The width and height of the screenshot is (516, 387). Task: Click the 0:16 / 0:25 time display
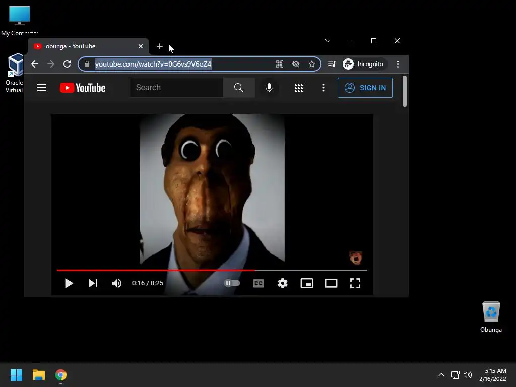click(x=148, y=283)
